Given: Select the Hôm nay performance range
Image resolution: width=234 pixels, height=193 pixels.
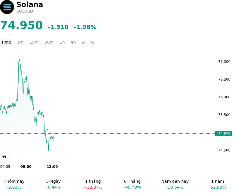Looking at the screenshot, I should click(x=14, y=184).
